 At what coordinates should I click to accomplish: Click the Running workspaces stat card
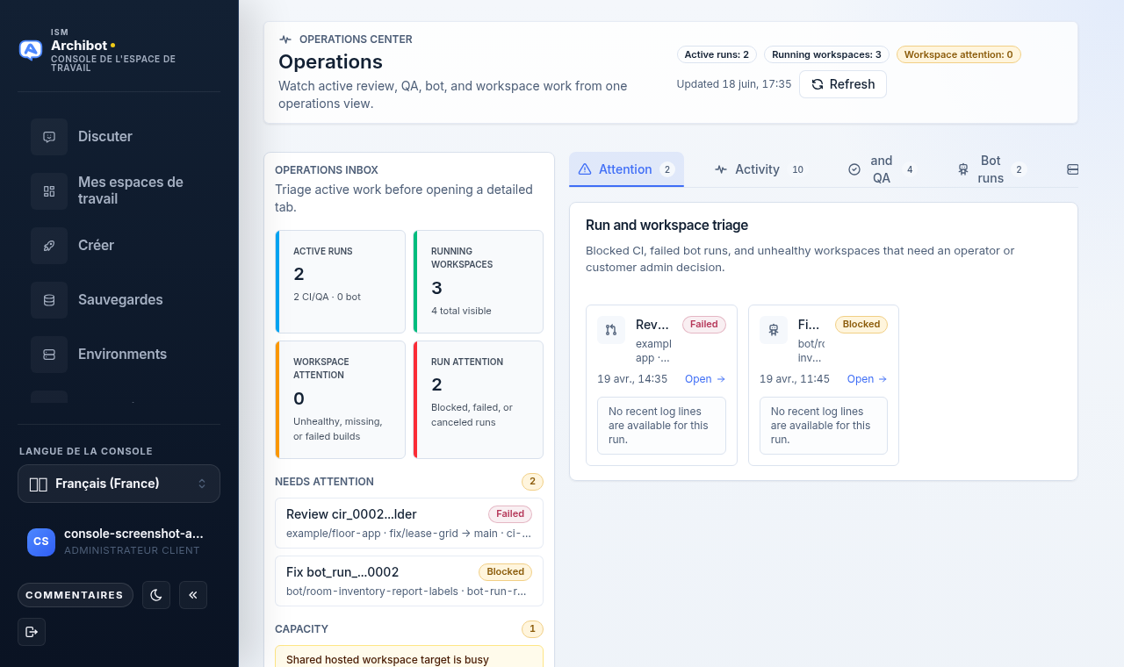[x=479, y=282]
